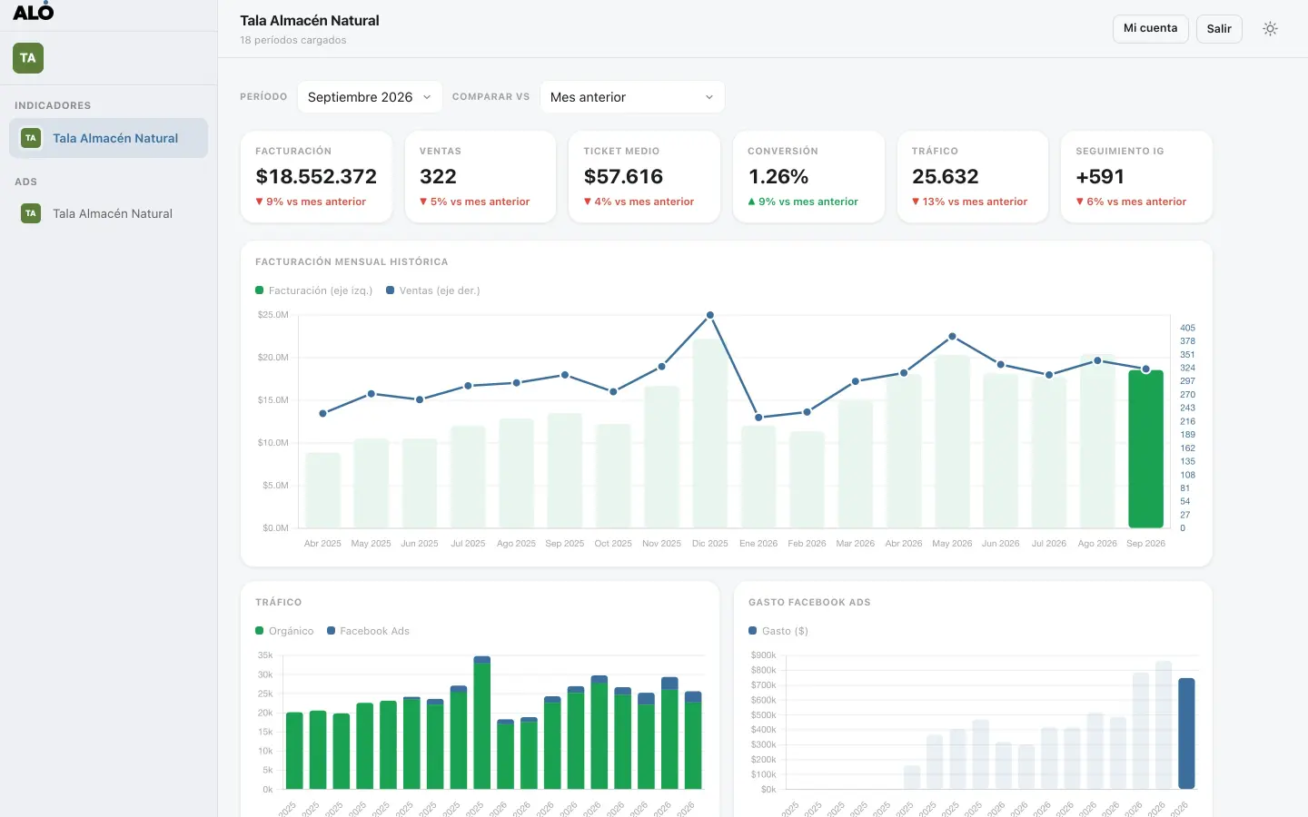Viewport: 1308px width, 817px height.
Task: Click the Tráfico 25.632 value
Action: point(946,177)
